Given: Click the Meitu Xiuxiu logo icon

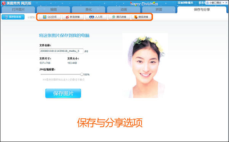Looking at the screenshot, I should [3, 3].
